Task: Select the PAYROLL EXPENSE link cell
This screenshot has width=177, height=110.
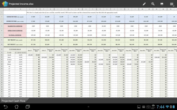Action: (x=15, y=35)
